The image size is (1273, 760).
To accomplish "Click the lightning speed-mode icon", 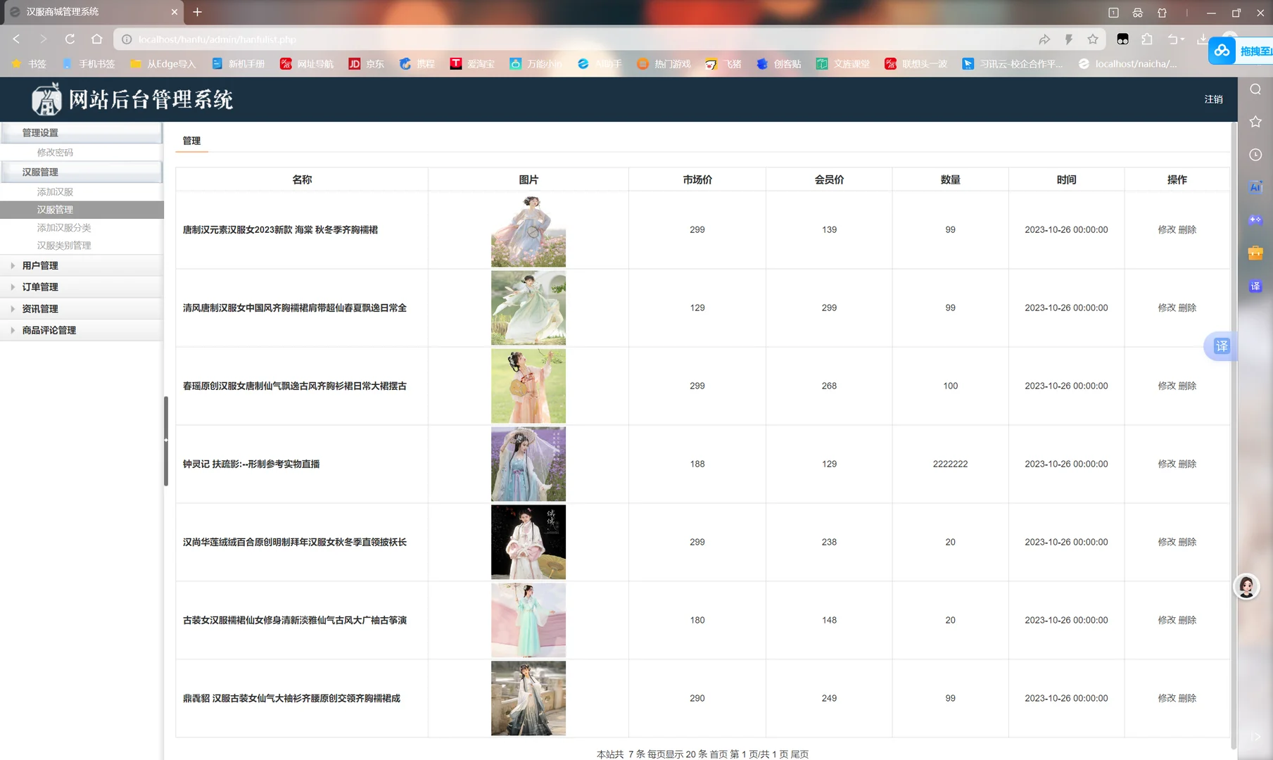I will [1068, 39].
